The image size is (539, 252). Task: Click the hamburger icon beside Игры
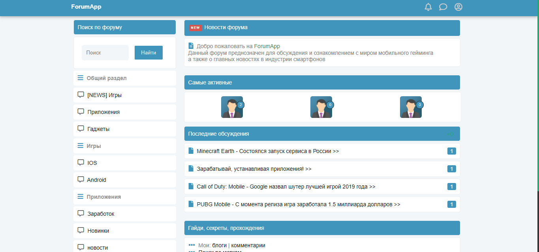point(81,146)
